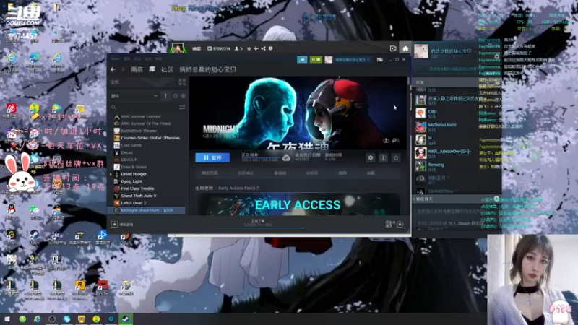578x325 pixels.
Task: Open the account name dropdown in Steam header
Action: point(352,59)
